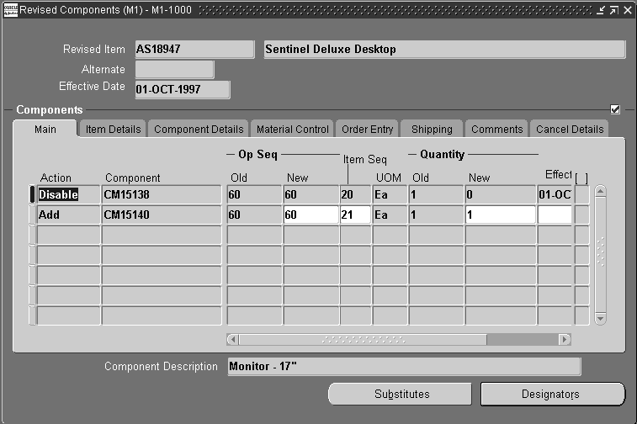
Task: Click the scroll down arrow of vertical scrollbar
Action: [601, 319]
